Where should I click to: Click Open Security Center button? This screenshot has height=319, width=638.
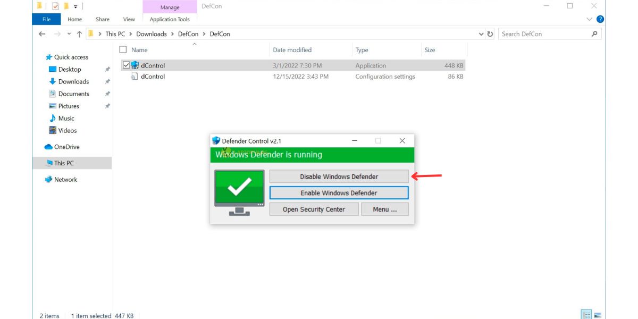(x=314, y=209)
